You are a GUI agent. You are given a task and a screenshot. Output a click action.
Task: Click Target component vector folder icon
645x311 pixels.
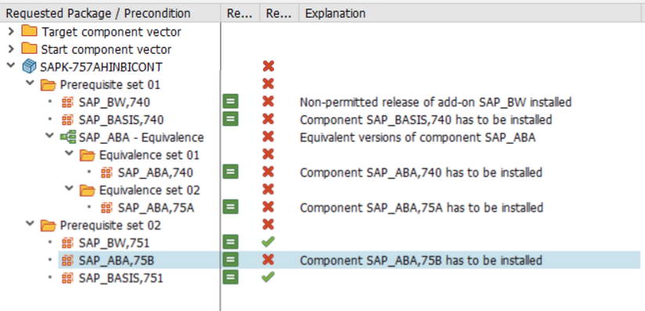coord(29,31)
